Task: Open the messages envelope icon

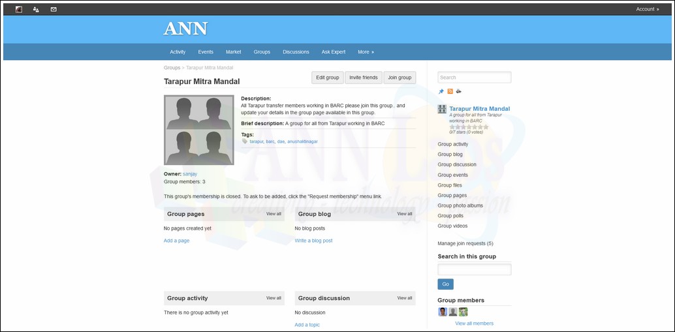Action: point(54,9)
